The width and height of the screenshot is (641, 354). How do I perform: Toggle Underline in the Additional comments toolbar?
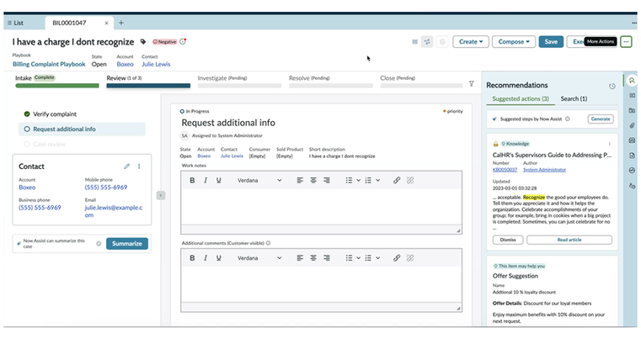(219, 258)
